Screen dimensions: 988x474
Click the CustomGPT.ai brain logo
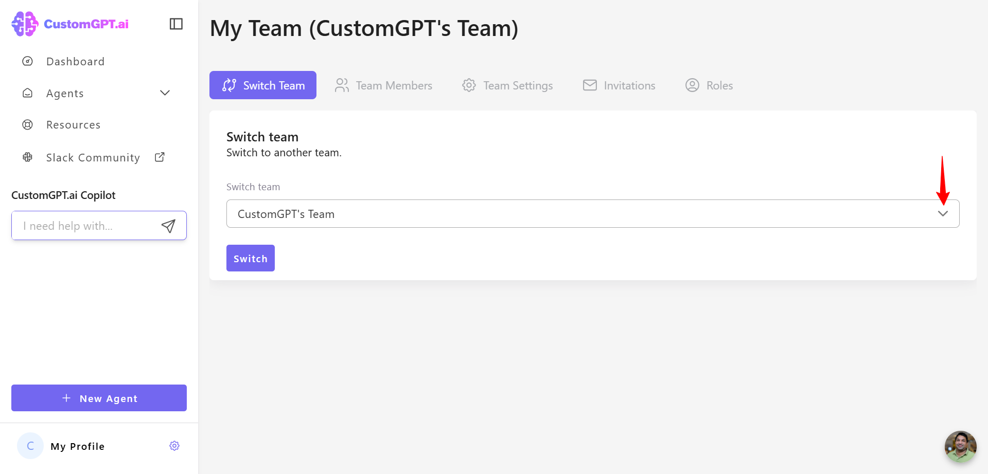25,24
